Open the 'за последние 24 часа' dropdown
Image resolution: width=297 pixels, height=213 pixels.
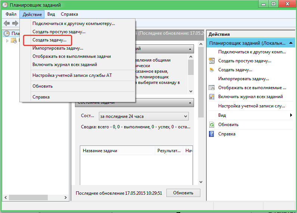click(x=144, y=116)
